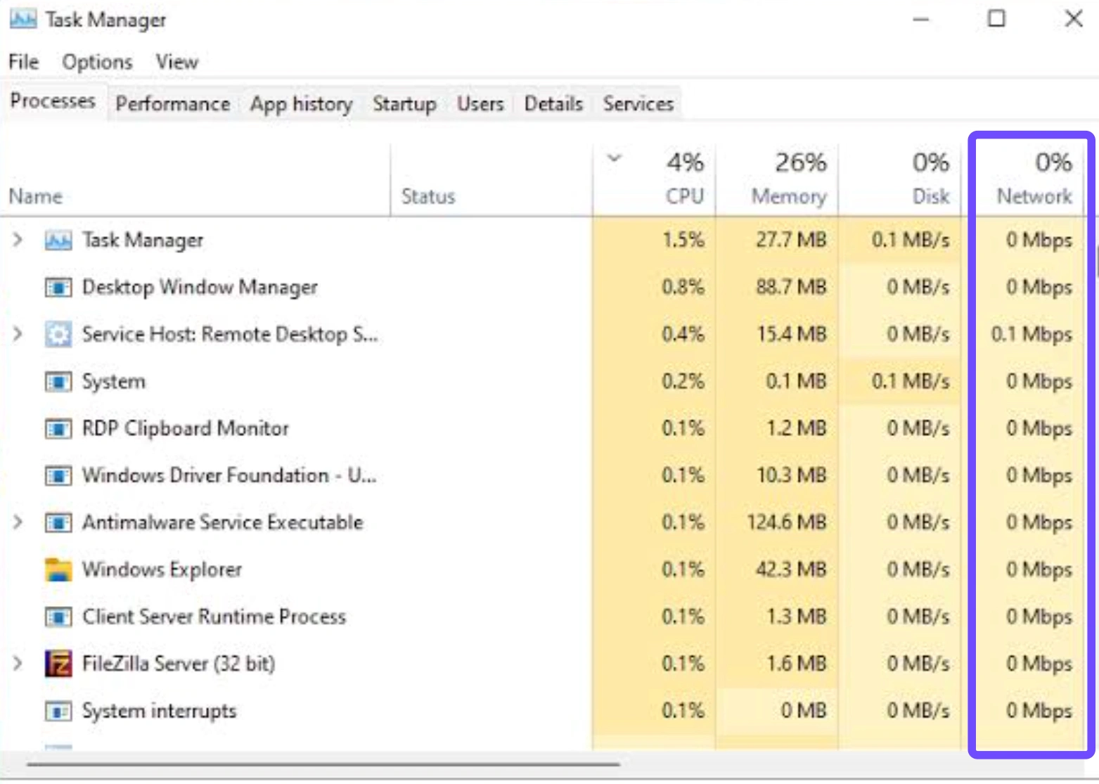Select the System interrupts process name

159,712
